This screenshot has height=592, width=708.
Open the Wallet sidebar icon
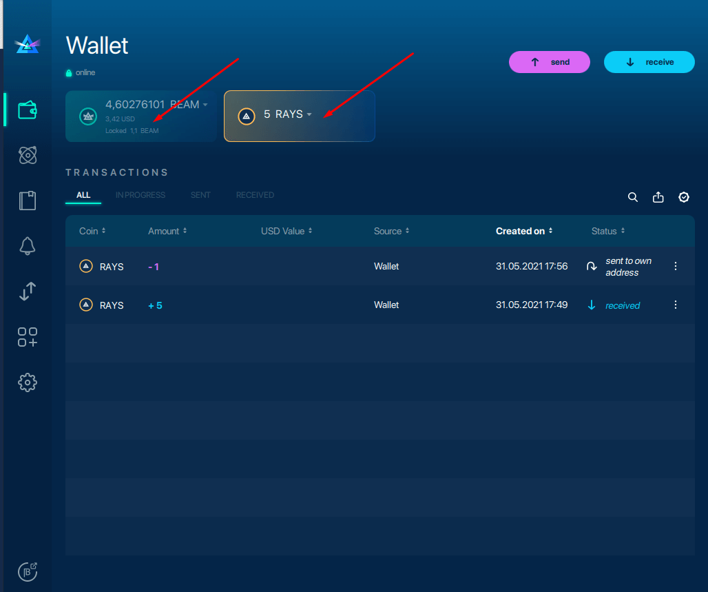click(x=27, y=110)
